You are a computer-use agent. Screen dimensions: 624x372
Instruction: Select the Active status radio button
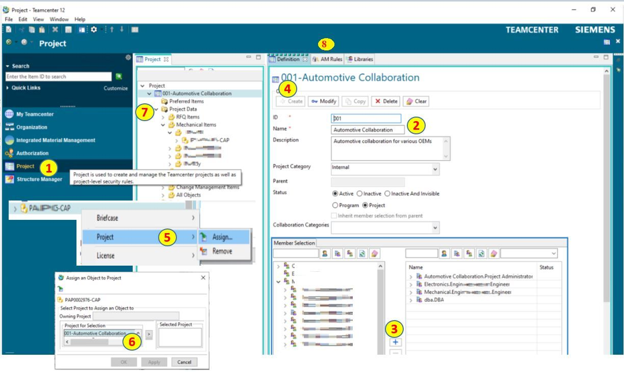point(335,193)
